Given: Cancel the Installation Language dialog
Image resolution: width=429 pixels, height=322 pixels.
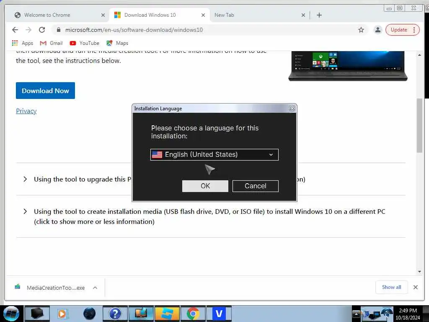Looking at the screenshot, I should point(255,186).
